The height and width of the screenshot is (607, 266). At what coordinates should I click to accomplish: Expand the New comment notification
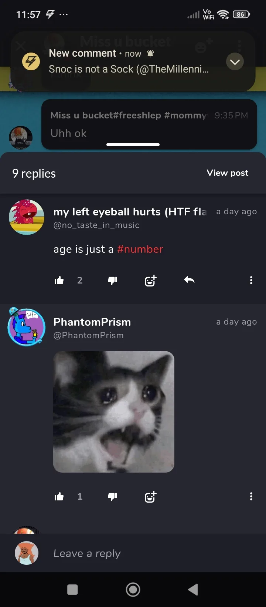pos(235,62)
